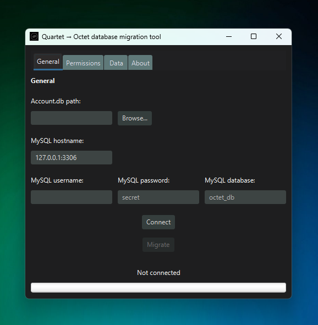Viewport: 318px width, 325px height.
Task: Focus the MySQL hostname field
Action: [72, 157]
